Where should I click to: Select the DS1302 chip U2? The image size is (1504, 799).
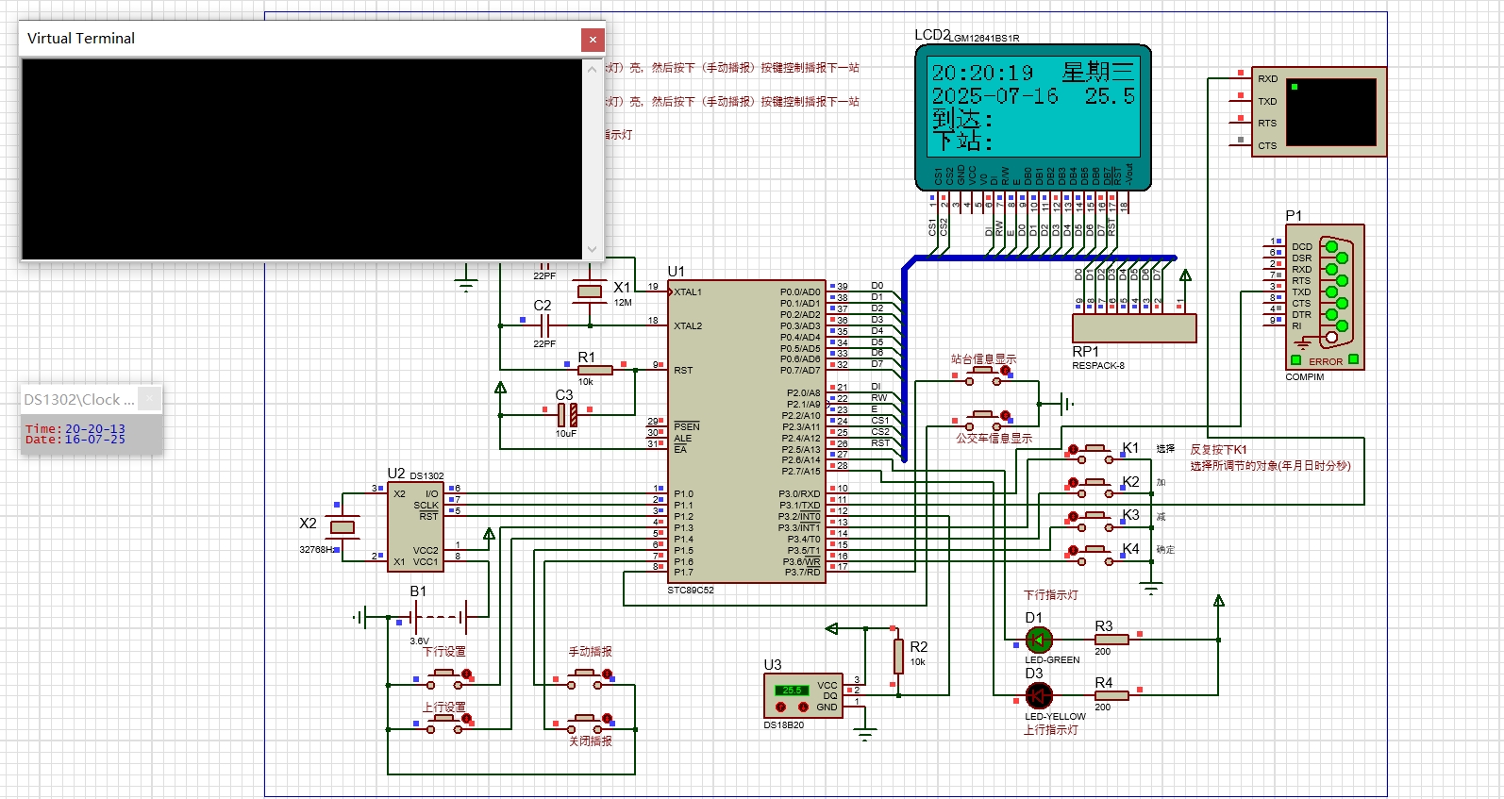point(415,526)
